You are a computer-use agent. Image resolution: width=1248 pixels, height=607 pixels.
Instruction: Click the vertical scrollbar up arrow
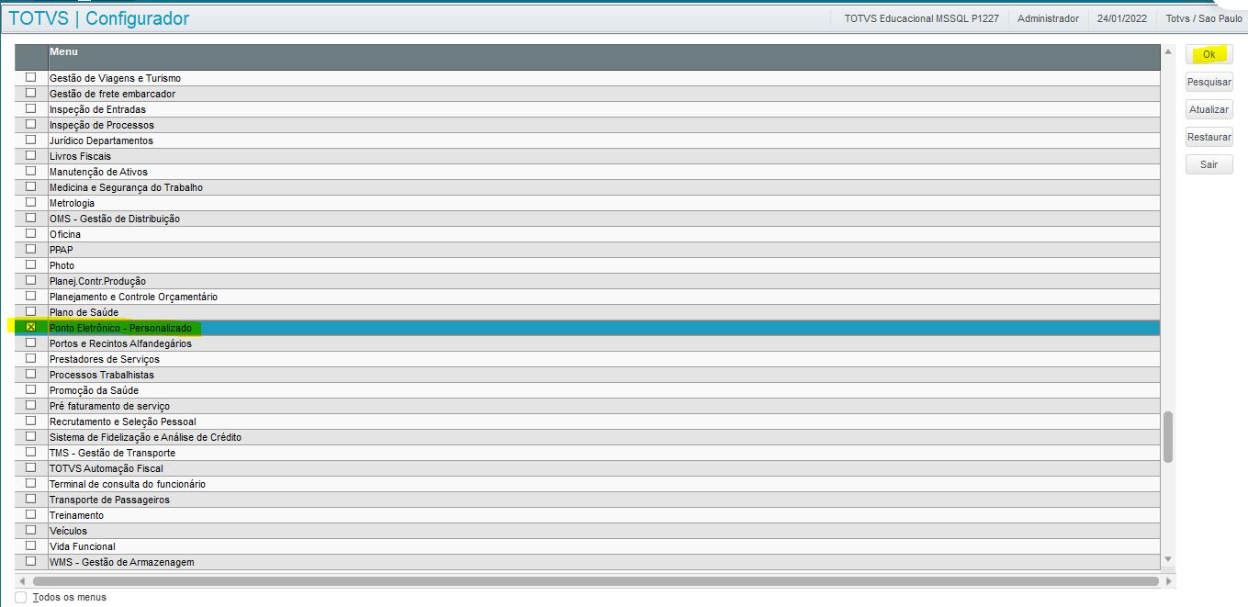coord(1168,53)
